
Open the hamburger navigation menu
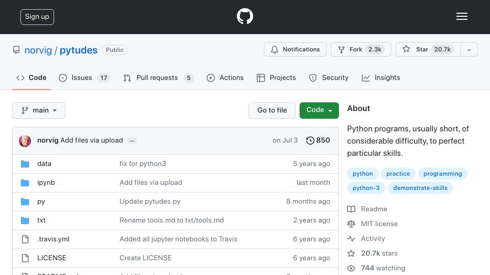tap(461, 16)
